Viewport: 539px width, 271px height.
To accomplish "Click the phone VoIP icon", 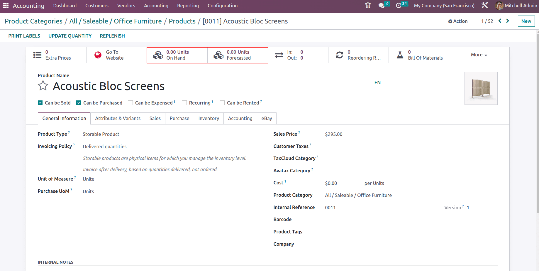I will pos(368,6).
